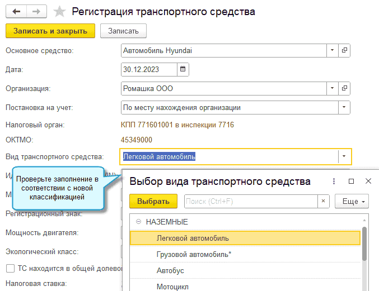The height and width of the screenshot is (291, 379).
Task: Open the dialog's three-dot options menu
Action: pos(334,182)
